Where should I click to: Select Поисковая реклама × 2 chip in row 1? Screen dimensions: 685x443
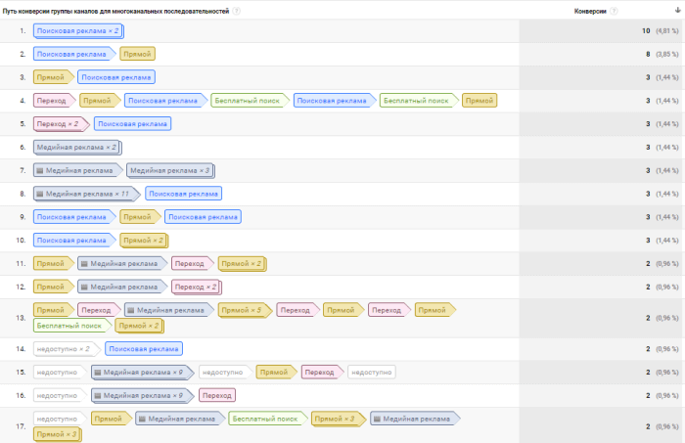[78, 31]
